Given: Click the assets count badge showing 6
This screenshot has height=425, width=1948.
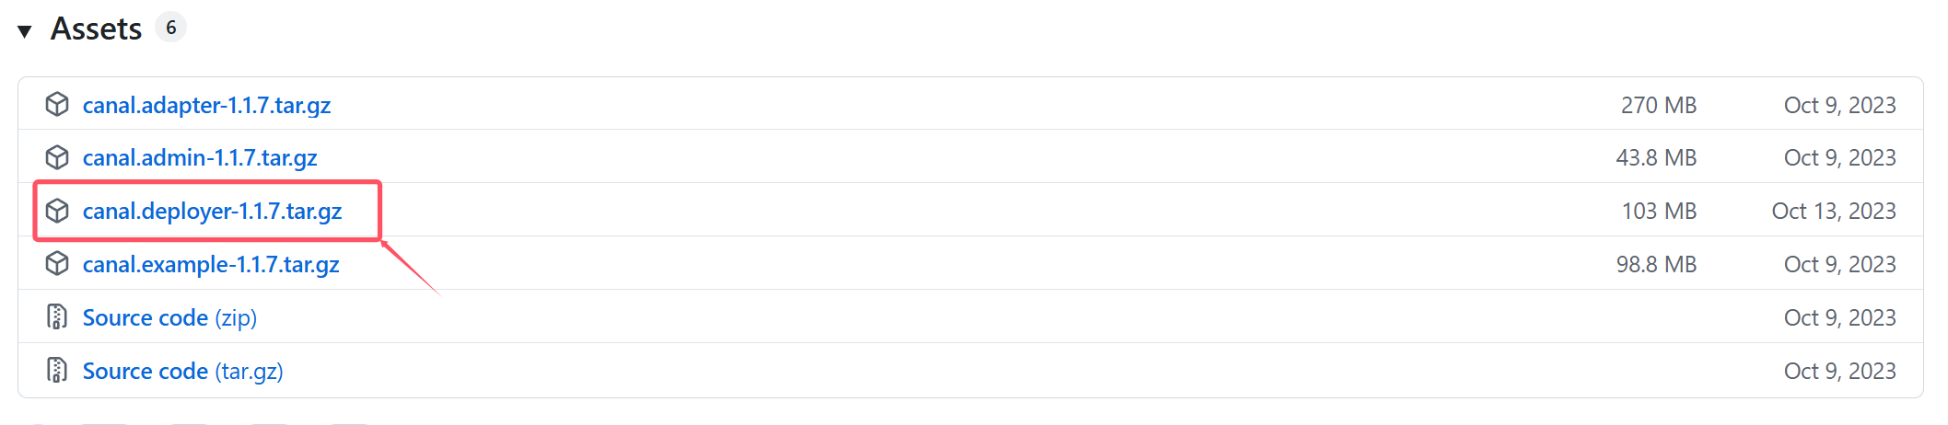Looking at the screenshot, I should click(x=170, y=28).
